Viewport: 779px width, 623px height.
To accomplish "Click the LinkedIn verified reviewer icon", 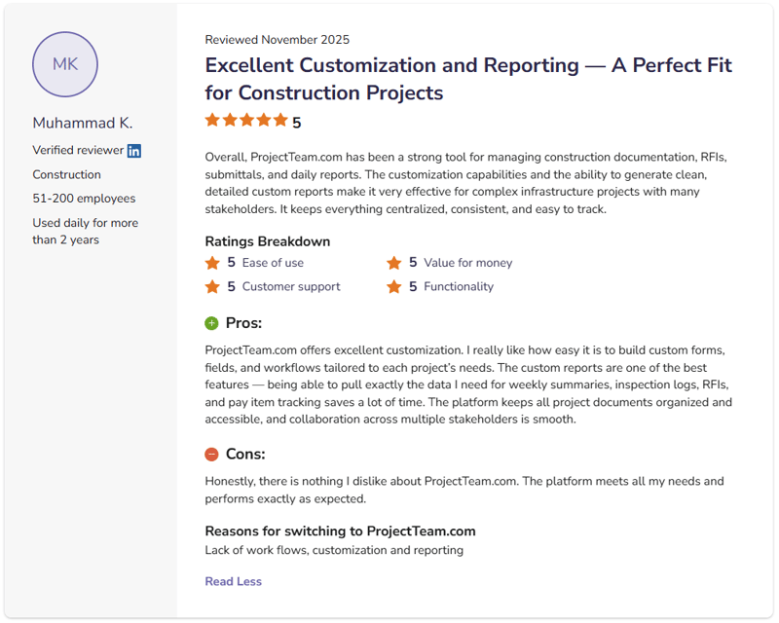I will coord(134,151).
